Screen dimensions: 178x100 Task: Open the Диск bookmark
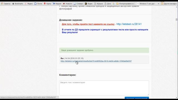tap(108, 4)
